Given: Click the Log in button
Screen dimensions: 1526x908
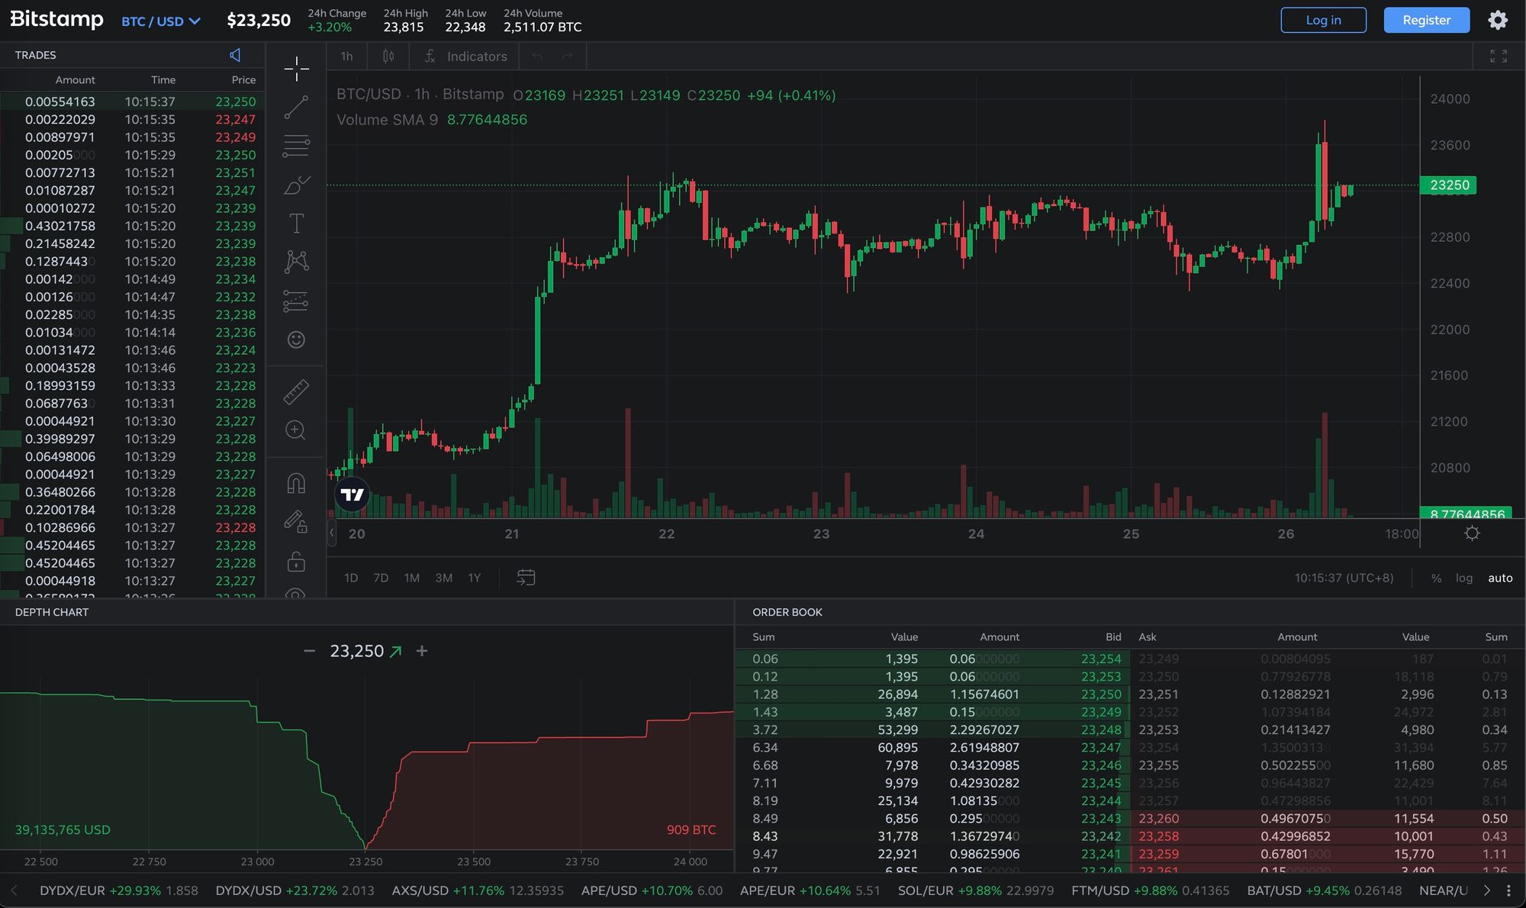Looking at the screenshot, I should 1323,20.
